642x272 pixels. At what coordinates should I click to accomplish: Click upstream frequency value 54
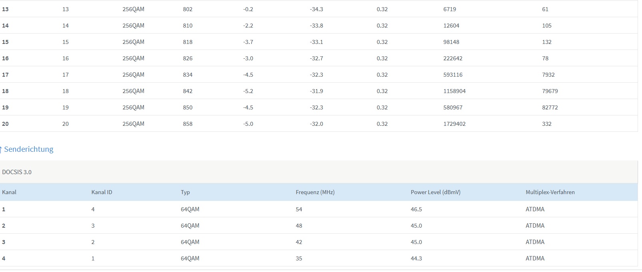click(x=299, y=209)
